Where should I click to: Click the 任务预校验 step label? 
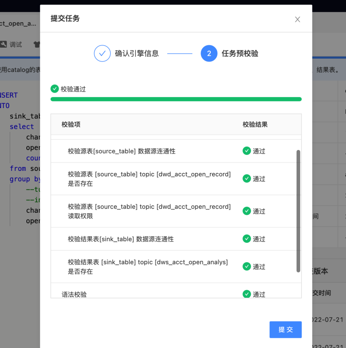click(240, 54)
